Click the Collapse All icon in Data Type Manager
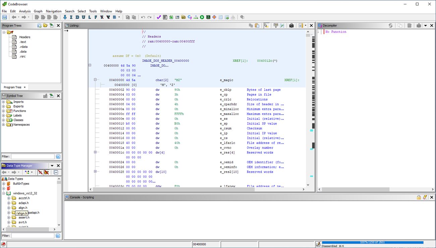 click(56, 172)
